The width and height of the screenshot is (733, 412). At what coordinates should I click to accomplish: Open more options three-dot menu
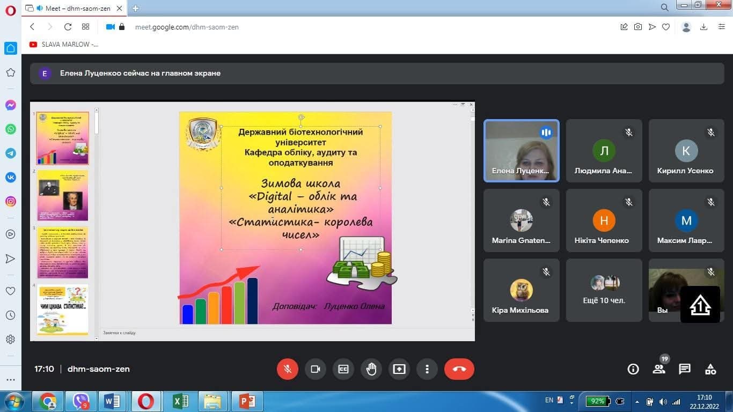[x=427, y=369]
